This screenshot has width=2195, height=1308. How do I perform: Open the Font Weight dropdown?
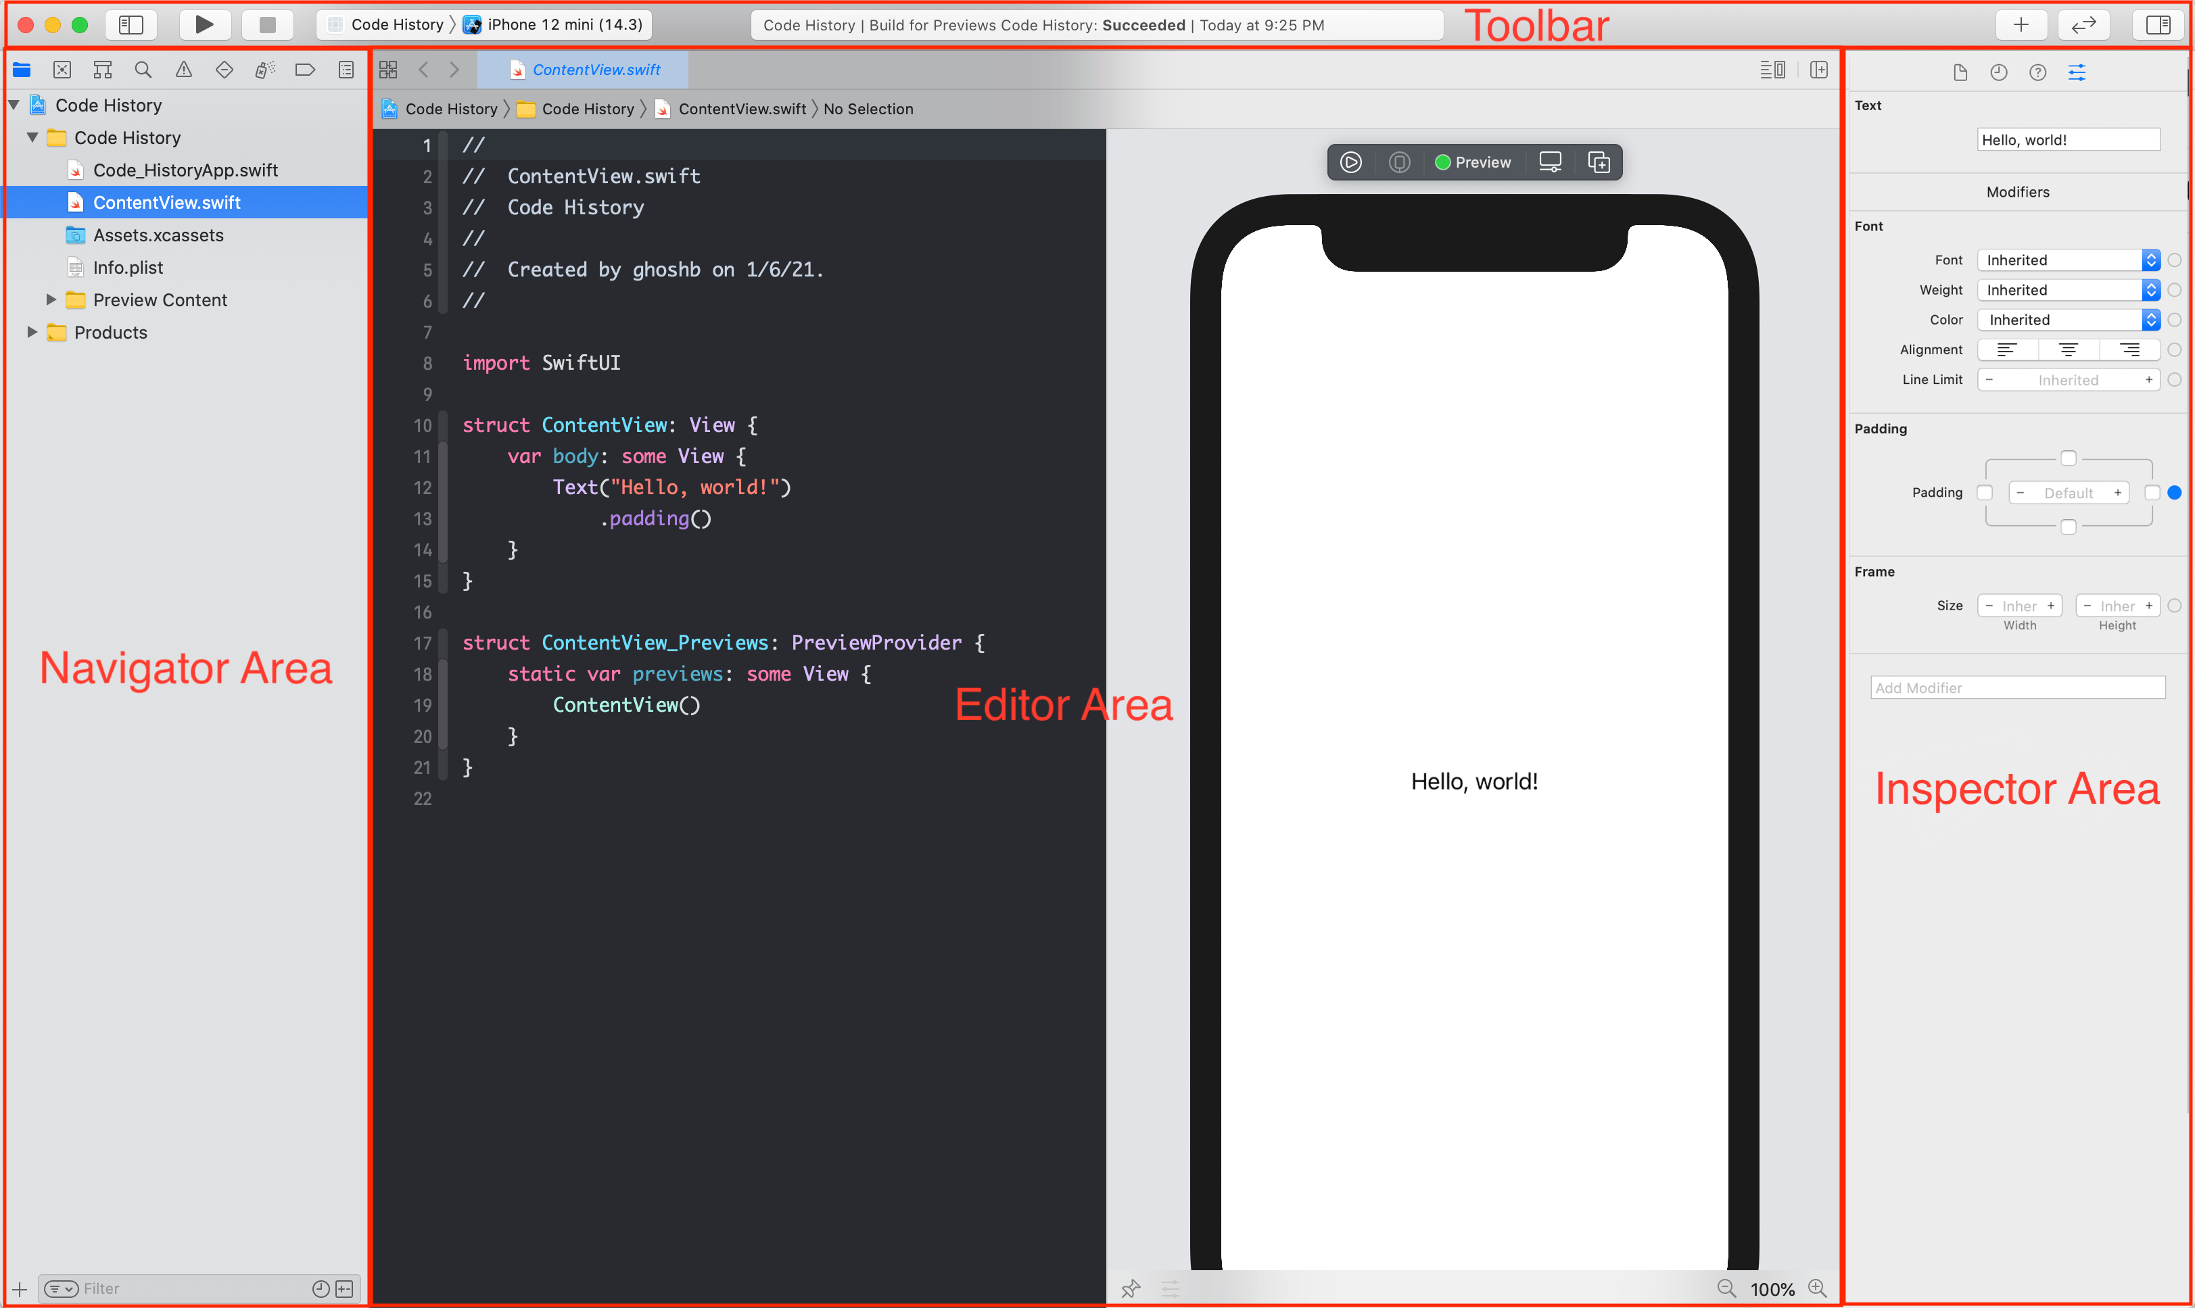pos(2067,290)
